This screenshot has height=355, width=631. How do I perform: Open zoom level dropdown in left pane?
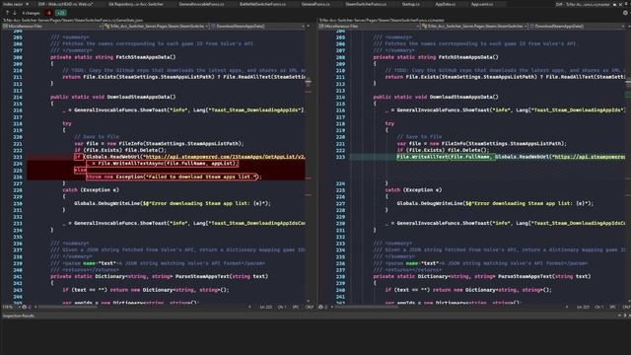11,307
